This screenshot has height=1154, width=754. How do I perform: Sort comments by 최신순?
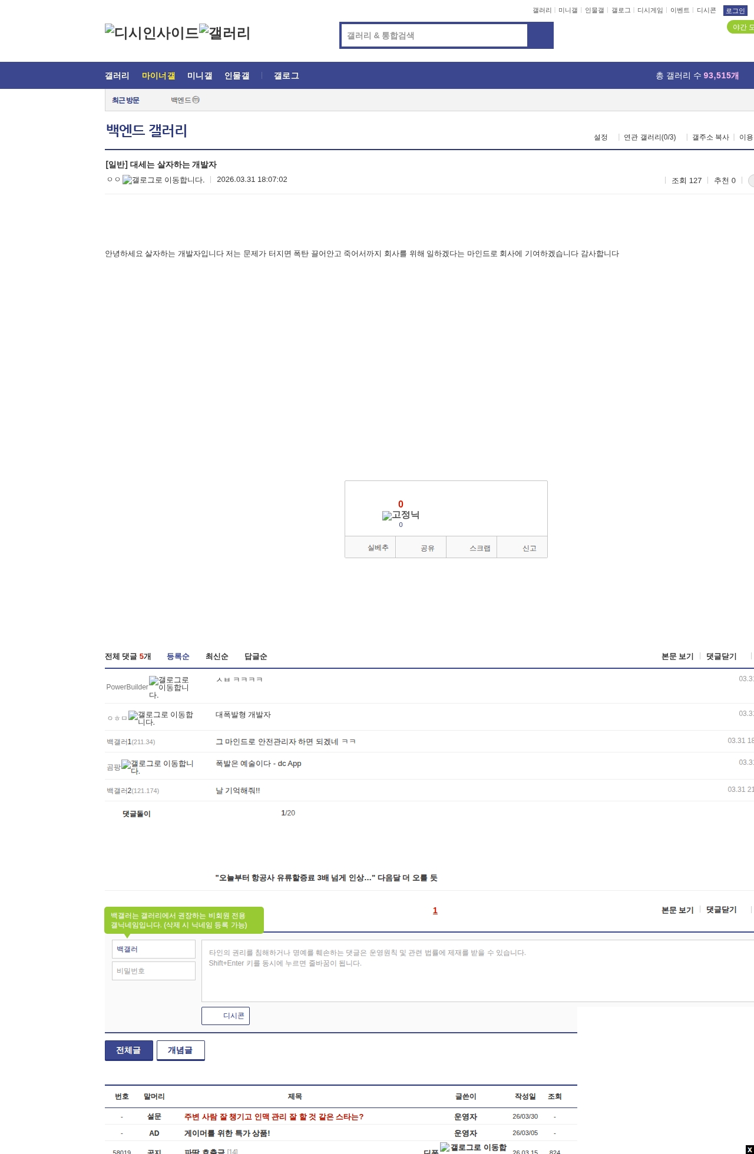coord(217,656)
